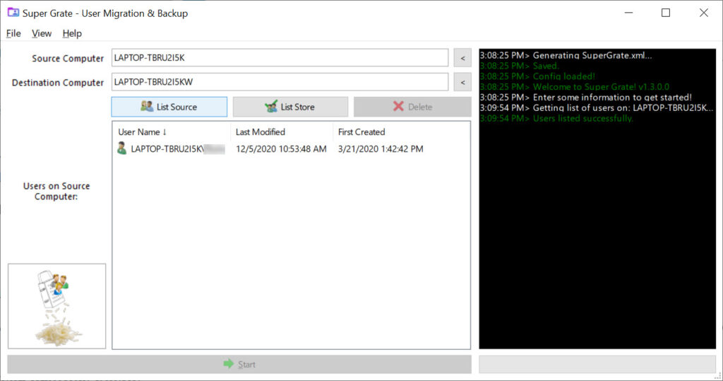Sort by the User Name column header

point(171,132)
